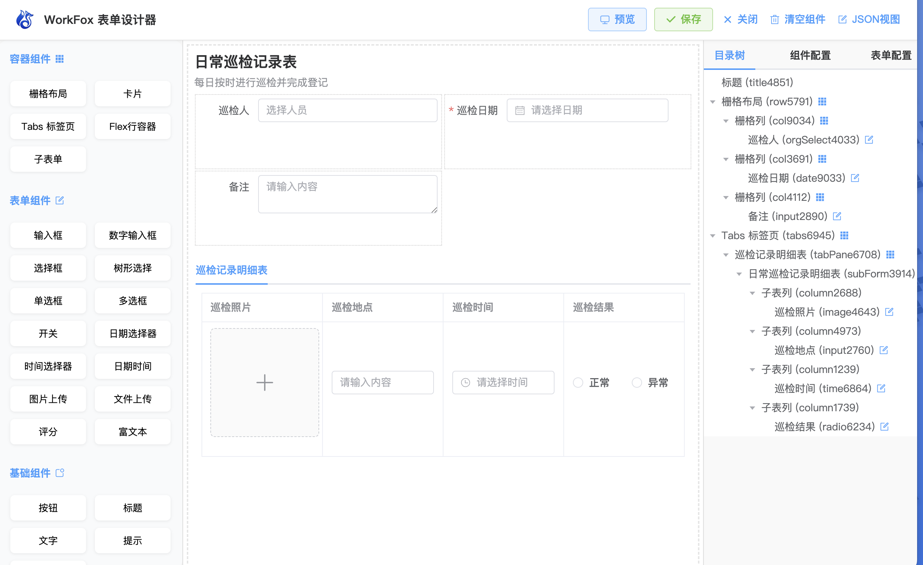Screen dimensions: 923x565
Task: Click the 备注 textarea input
Action: click(x=347, y=194)
